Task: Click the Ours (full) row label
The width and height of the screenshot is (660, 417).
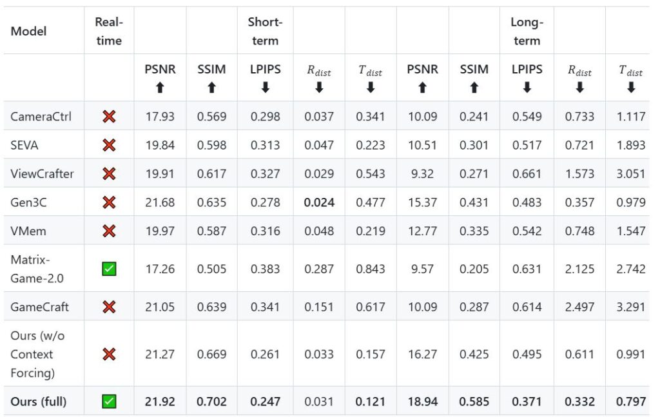Action: pos(38,402)
